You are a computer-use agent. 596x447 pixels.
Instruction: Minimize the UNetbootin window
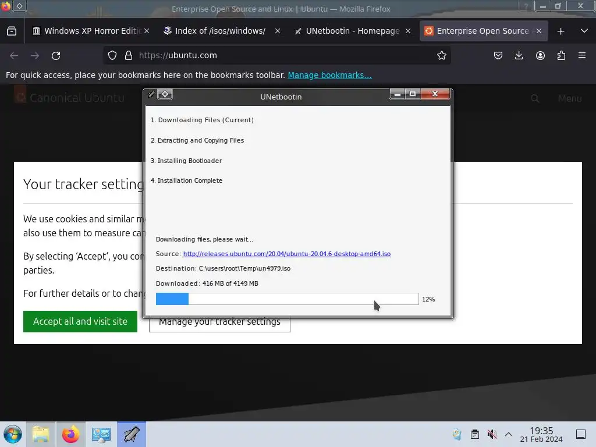(x=397, y=94)
